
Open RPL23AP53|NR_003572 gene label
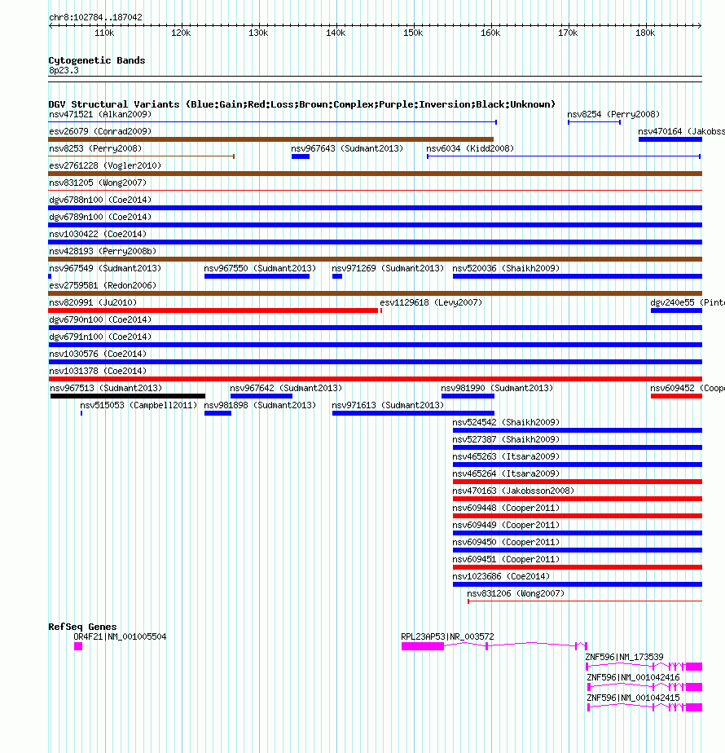447,636
